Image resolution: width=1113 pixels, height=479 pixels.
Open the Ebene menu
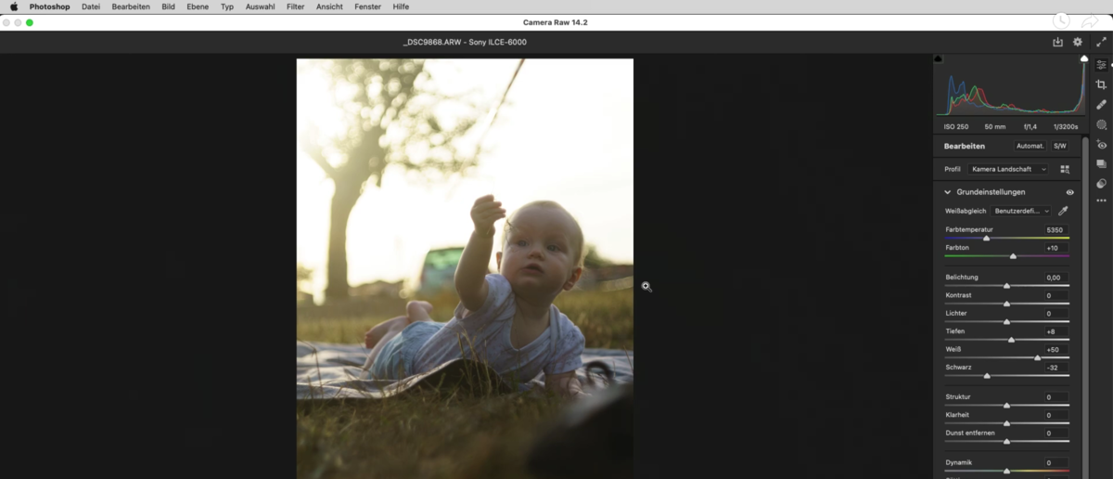(198, 6)
